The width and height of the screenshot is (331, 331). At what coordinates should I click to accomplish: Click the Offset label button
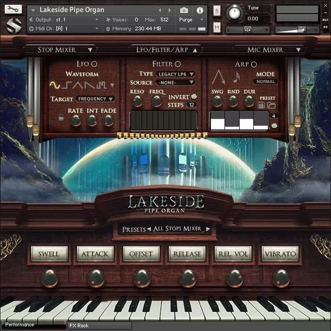tap(141, 254)
